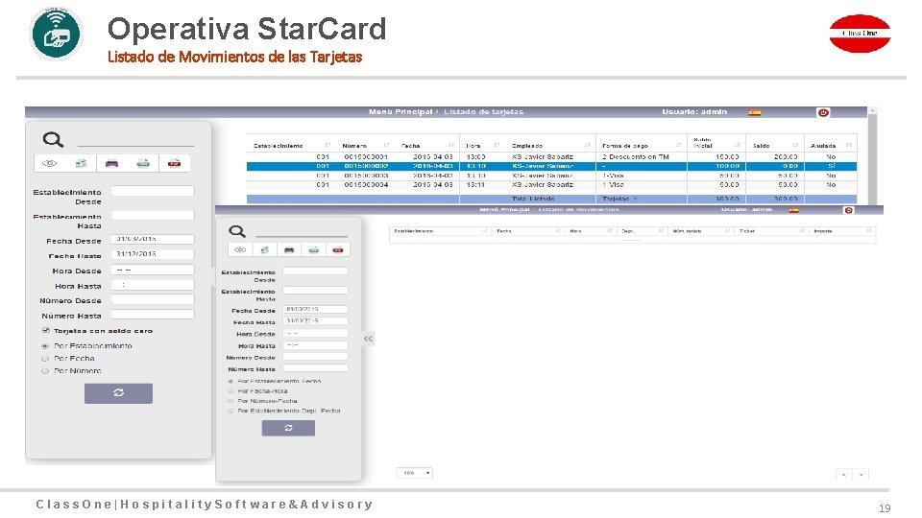Click 'Número Hasta' field in movimientos panel
The height and width of the screenshot is (518, 922).
(x=315, y=368)
